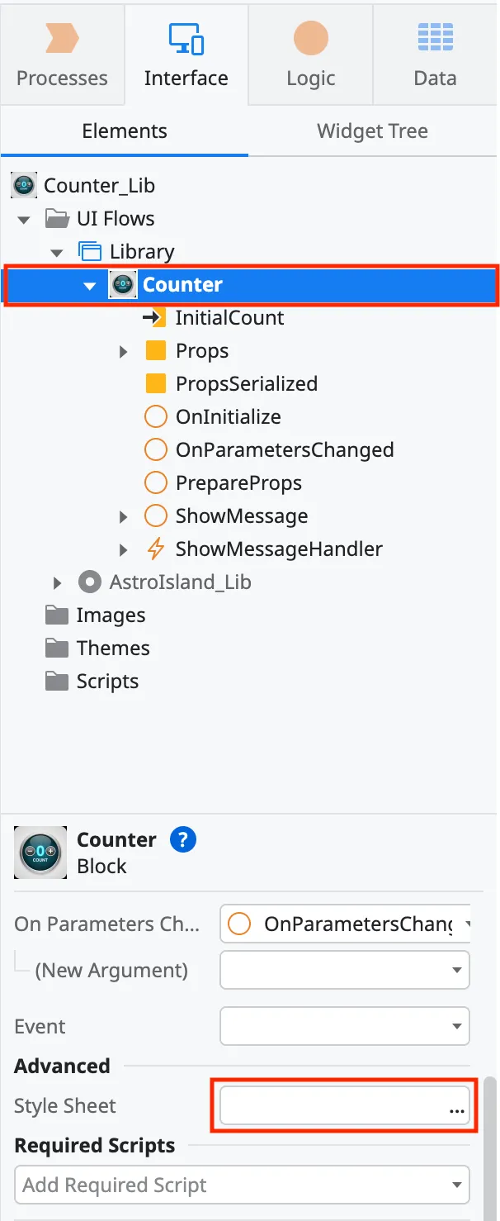Open the Data layer icon
Viewport: 500px width, 1221px height.
pos(435,39)
